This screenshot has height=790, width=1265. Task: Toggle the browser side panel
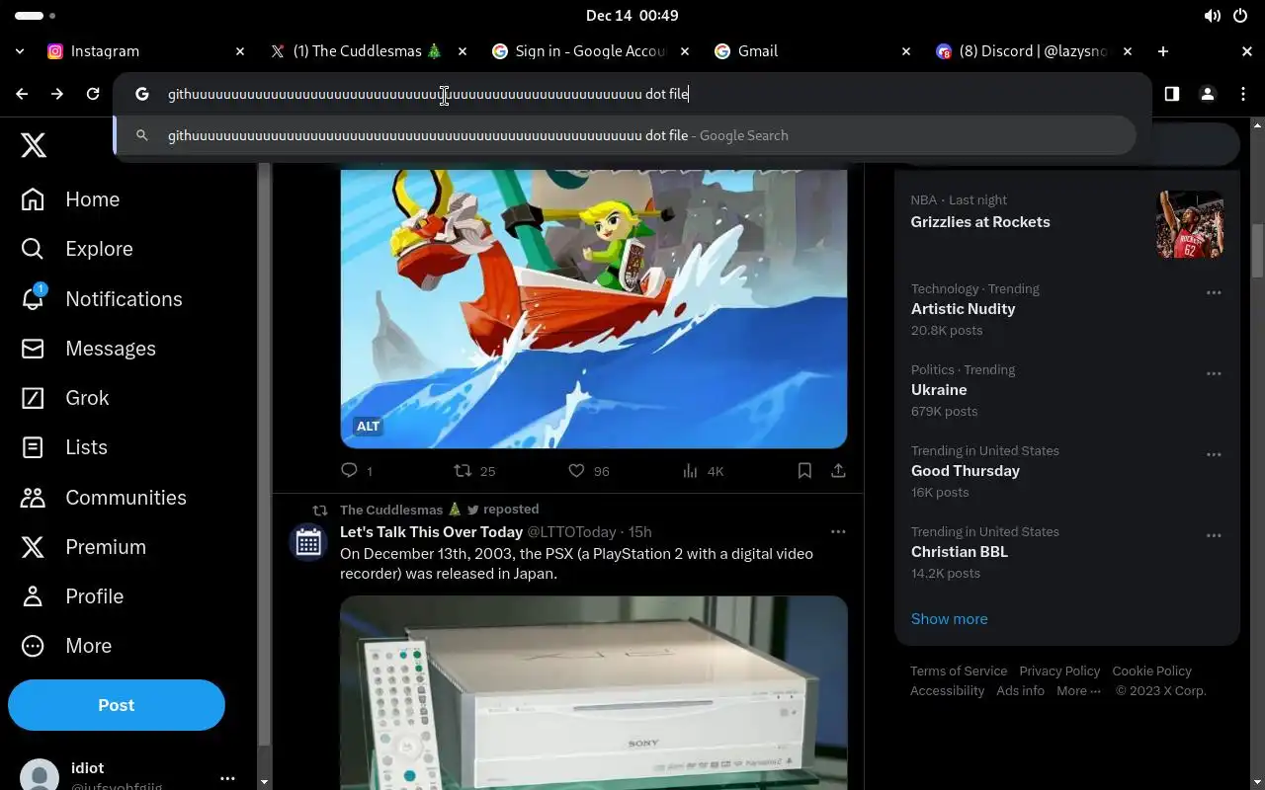tap(1172, 94)
